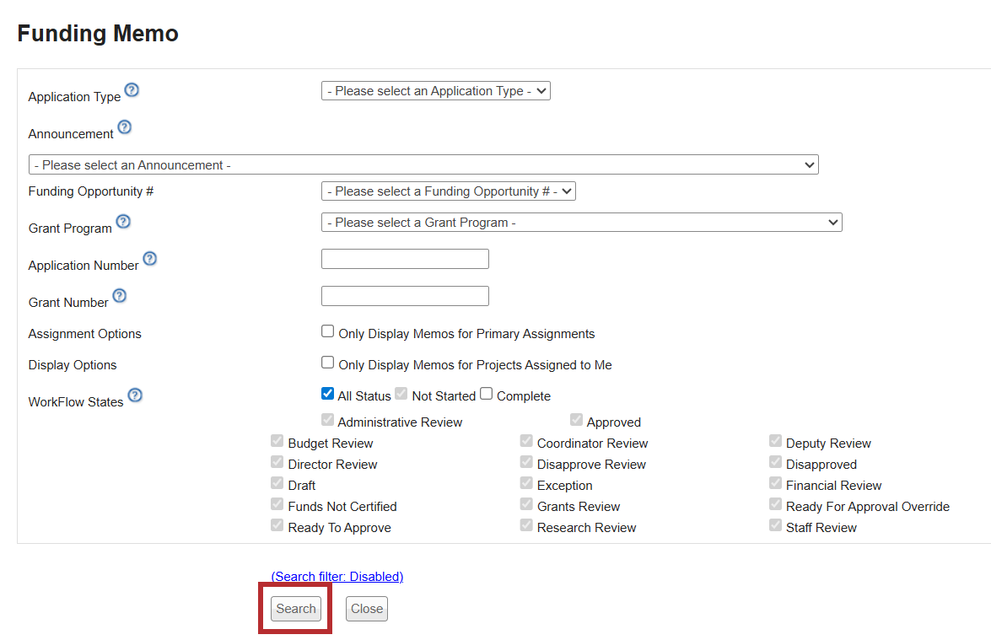Expand the Grant Program dropdown
The height and width of the screenshot is (640, 991).
(581, 223)
